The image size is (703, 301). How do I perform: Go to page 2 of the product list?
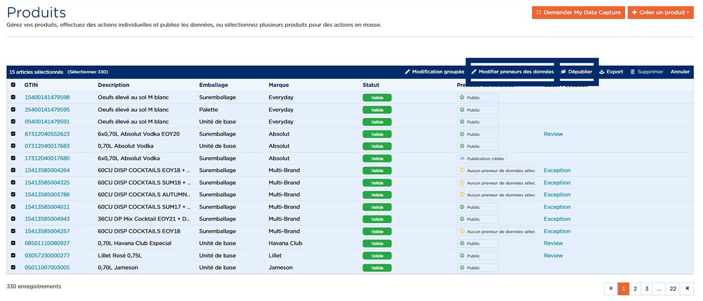click(635, 289)
